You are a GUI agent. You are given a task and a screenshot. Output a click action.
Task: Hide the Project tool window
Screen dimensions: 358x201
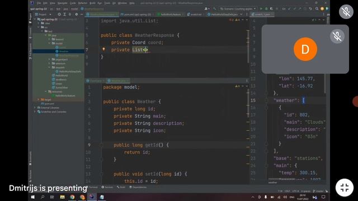[x=82, y=15]
